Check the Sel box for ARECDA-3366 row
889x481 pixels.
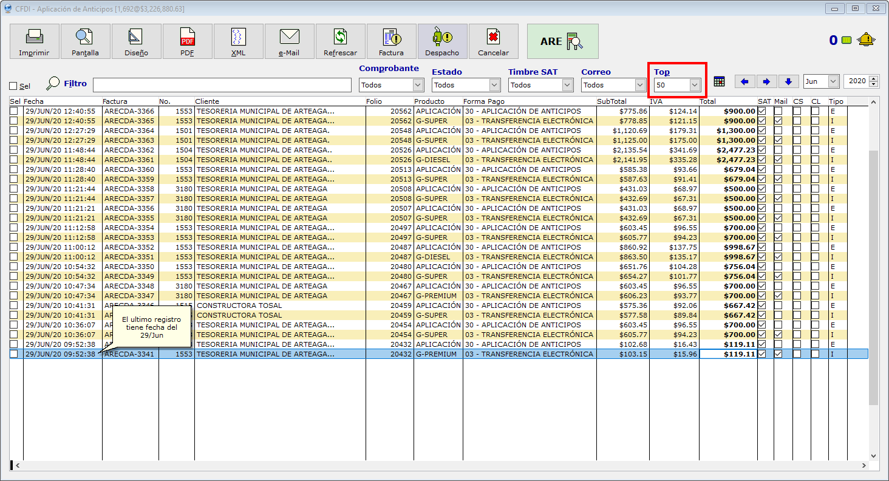pyautogui.click(x=13, y=111)
